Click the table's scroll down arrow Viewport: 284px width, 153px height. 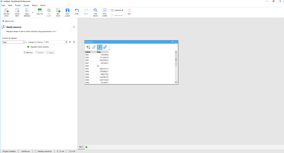click(176, 82)
